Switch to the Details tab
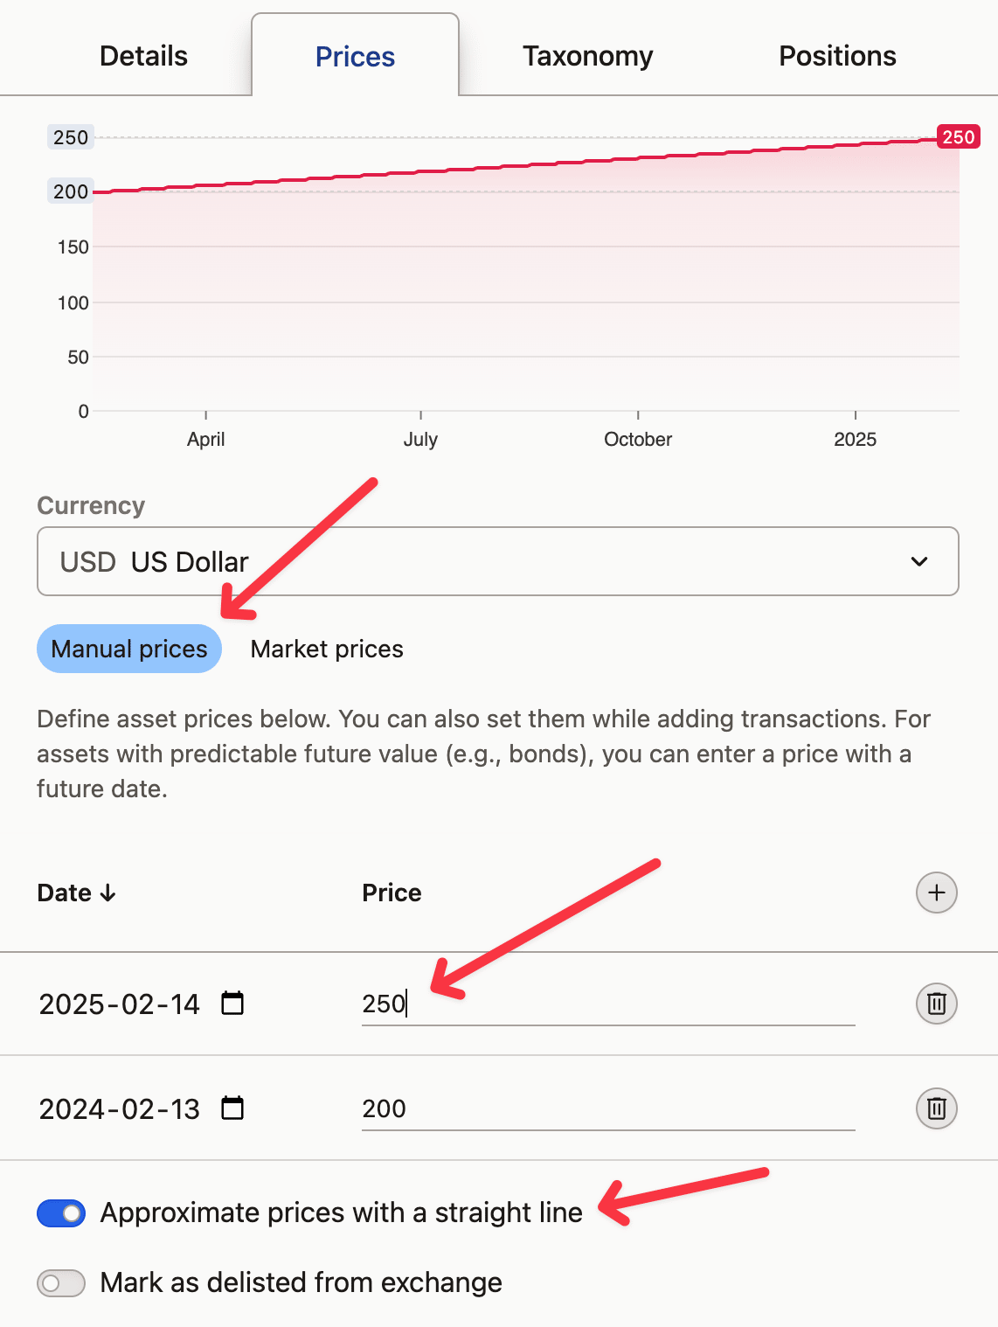This screenshot has height=1327, width=998. pyautogui.click(x=143, y=56)
